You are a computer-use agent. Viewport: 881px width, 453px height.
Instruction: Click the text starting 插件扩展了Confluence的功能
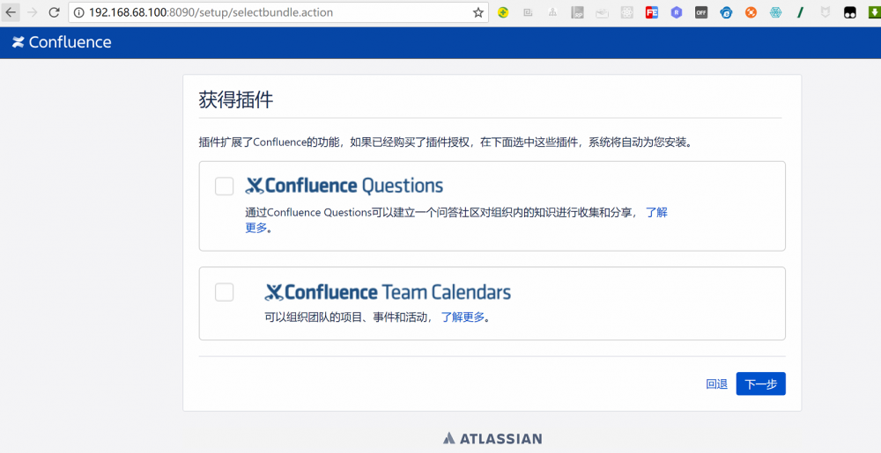447,142
